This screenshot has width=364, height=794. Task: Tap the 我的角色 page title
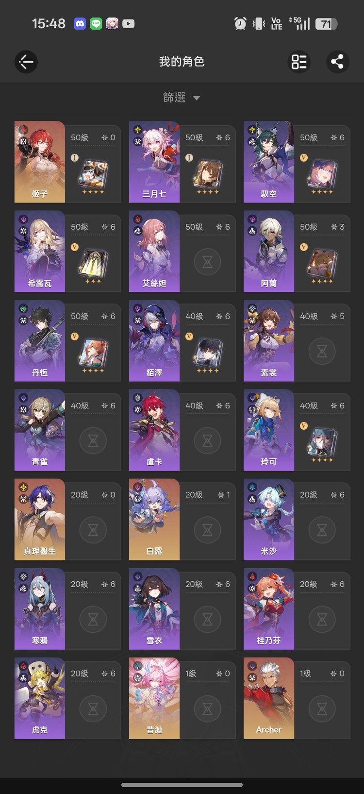point(182,62)
